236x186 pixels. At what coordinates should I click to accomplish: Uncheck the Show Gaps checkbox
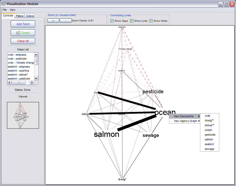tap(112, 21)
